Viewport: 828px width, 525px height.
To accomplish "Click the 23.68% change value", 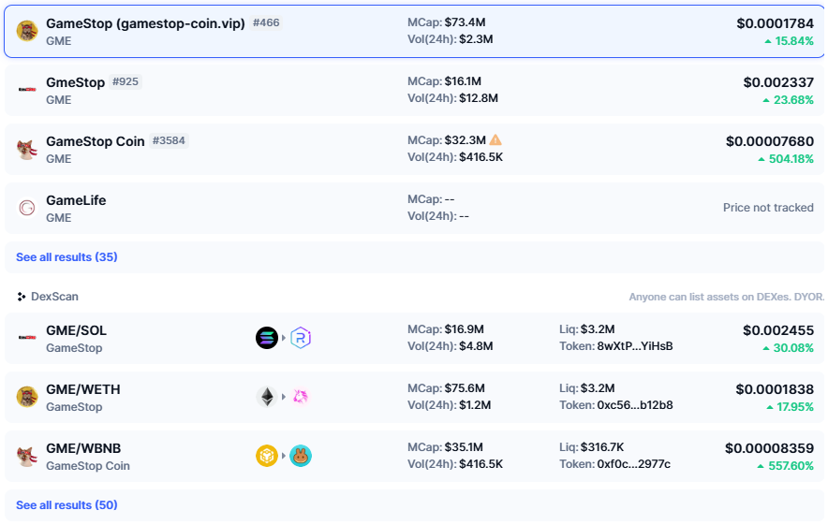I will tap(793, 100).
